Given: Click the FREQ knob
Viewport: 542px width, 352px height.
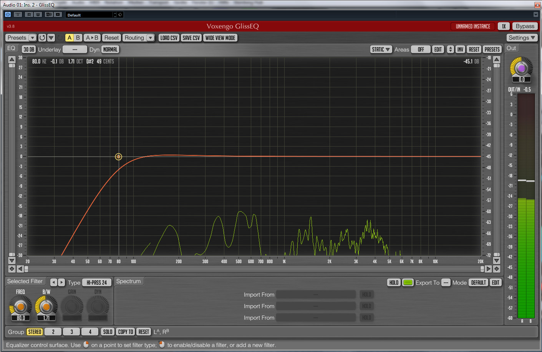Looking at the screenshot, I should 20,307.
